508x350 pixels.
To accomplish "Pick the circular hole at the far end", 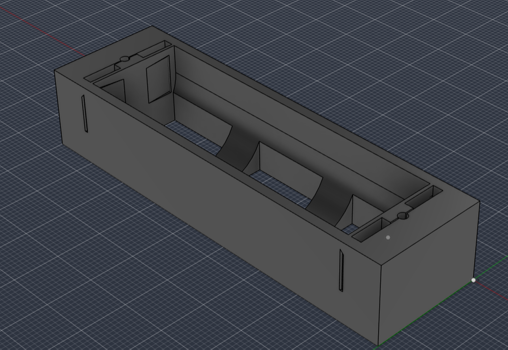I will pyautogui.click(x=125, y=59).
